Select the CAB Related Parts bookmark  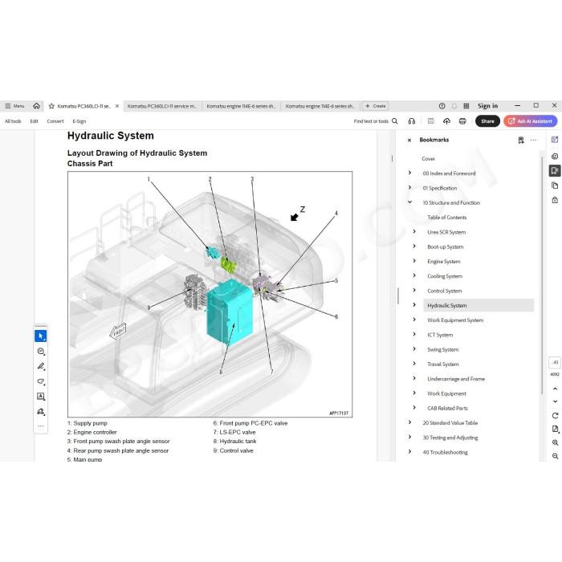[447, 408]
